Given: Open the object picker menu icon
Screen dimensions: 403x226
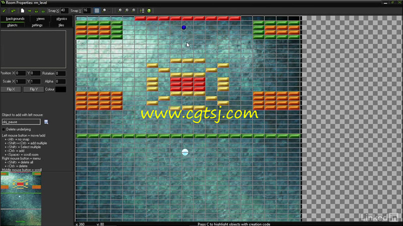Looking at the screenshot, I should [x=46, y=122].
